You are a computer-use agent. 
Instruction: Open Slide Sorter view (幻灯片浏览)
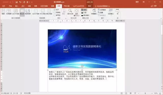click(x=16, y=11)
